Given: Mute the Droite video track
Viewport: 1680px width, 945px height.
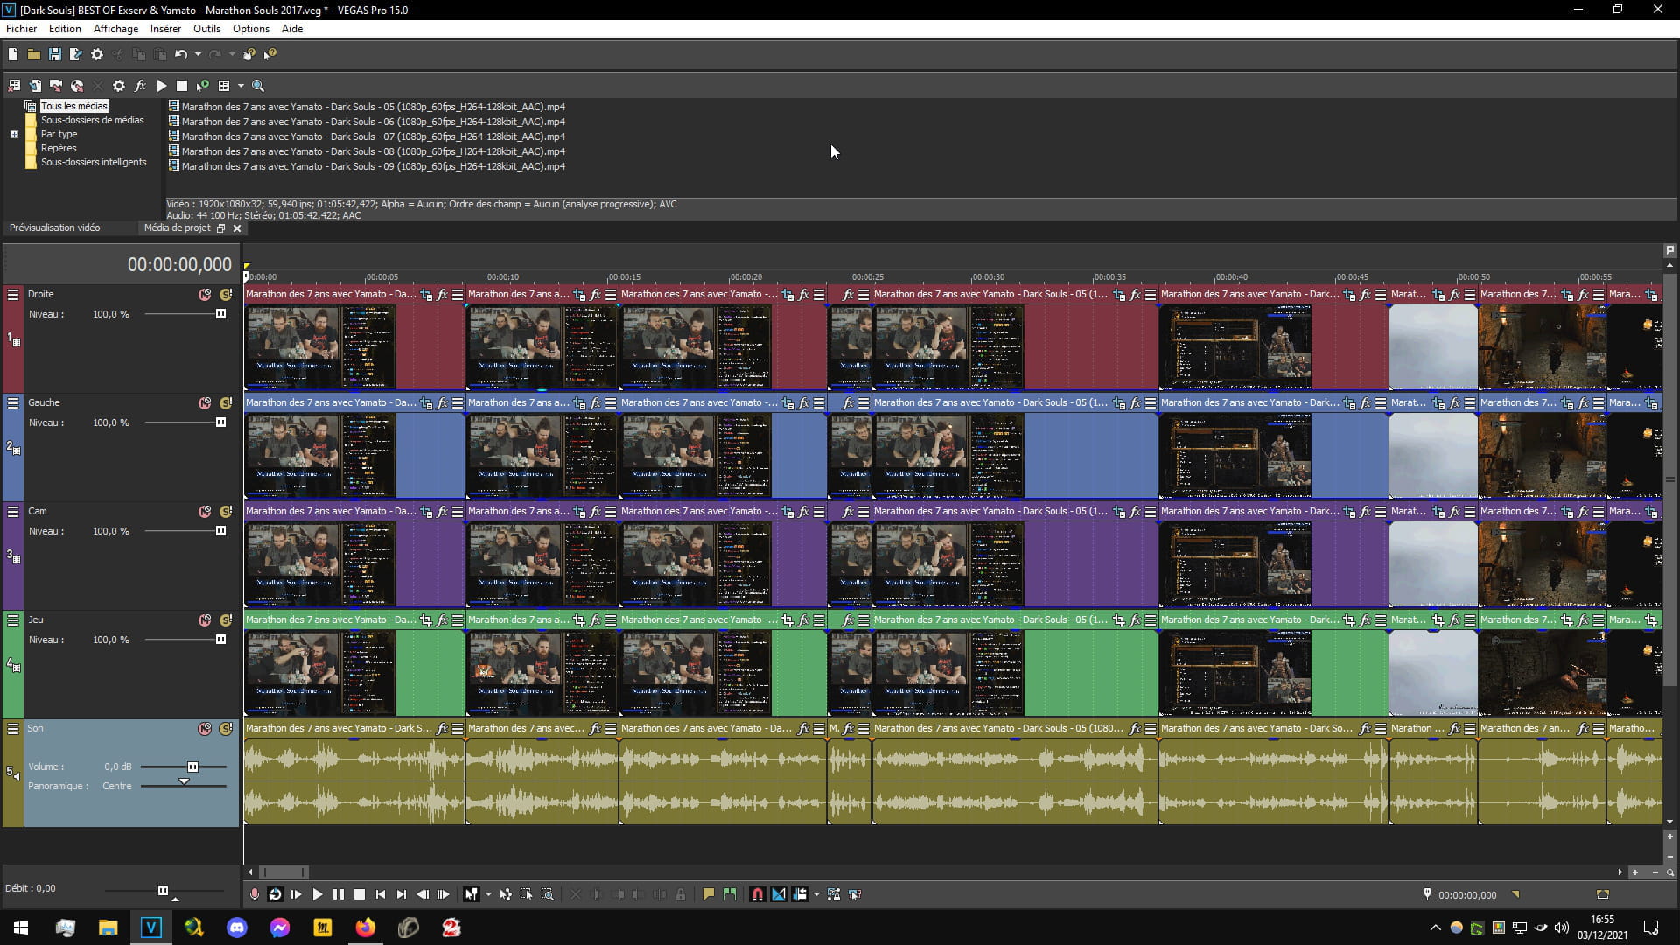Looking at the screenshot, I should pos(205,295).
